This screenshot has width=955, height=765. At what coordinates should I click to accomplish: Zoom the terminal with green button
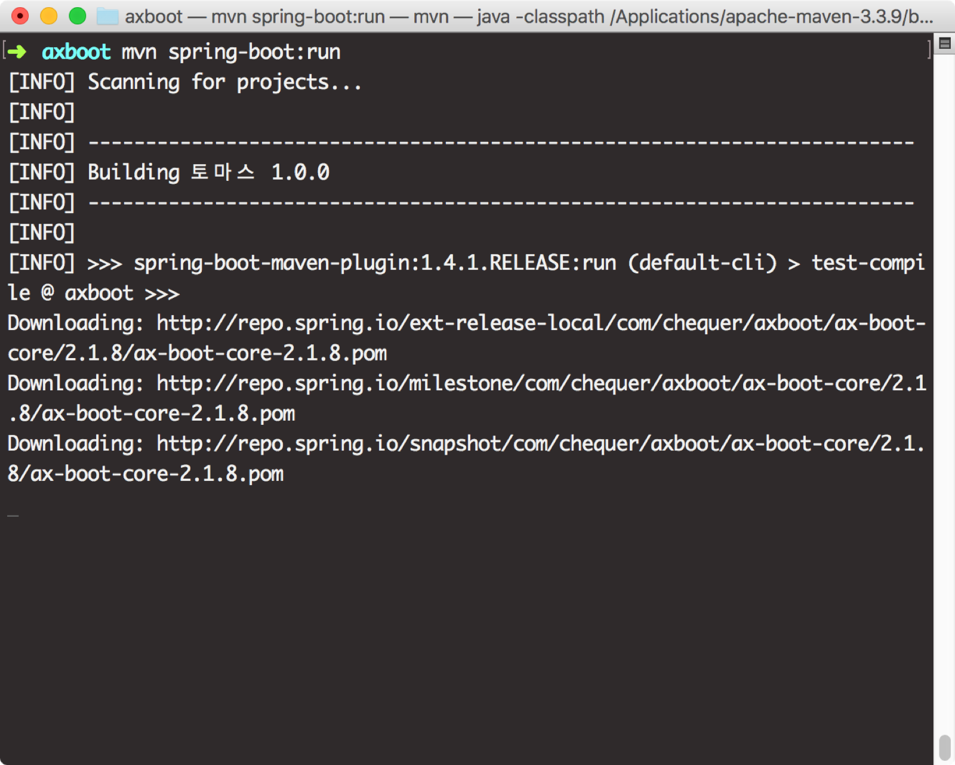pyautogui.click(x=78, y=16)
